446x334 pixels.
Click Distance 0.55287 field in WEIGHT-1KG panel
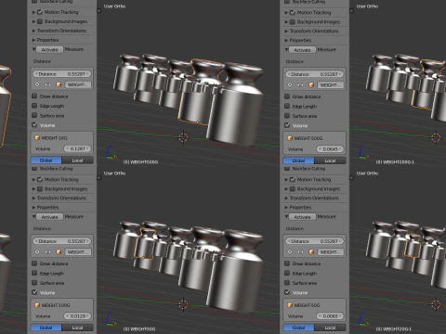point(62,74)
